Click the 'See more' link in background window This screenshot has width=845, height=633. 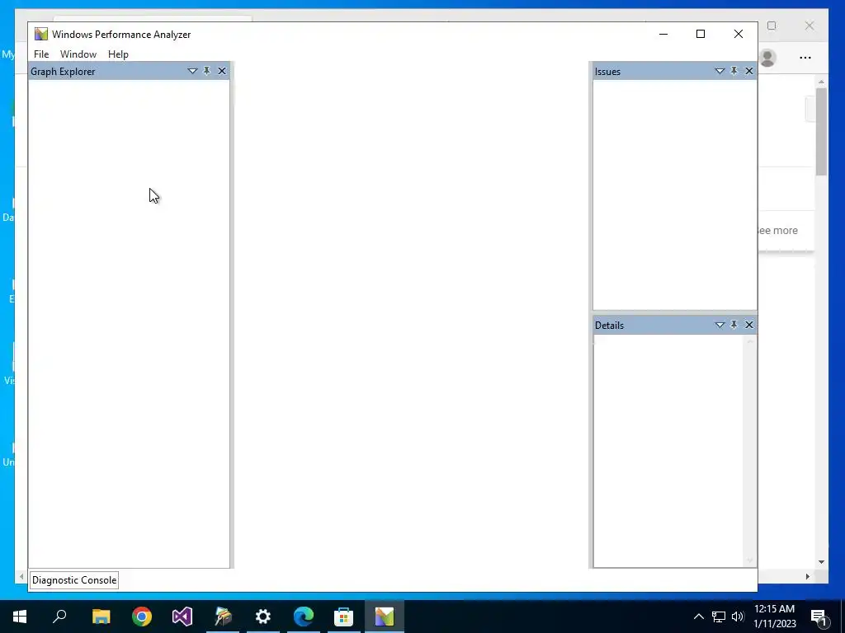tap(777, 231)
